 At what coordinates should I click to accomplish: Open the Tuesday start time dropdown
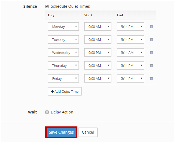point(98,39)
